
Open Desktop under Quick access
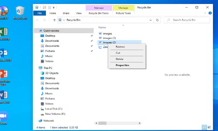(x=50, y=36)
